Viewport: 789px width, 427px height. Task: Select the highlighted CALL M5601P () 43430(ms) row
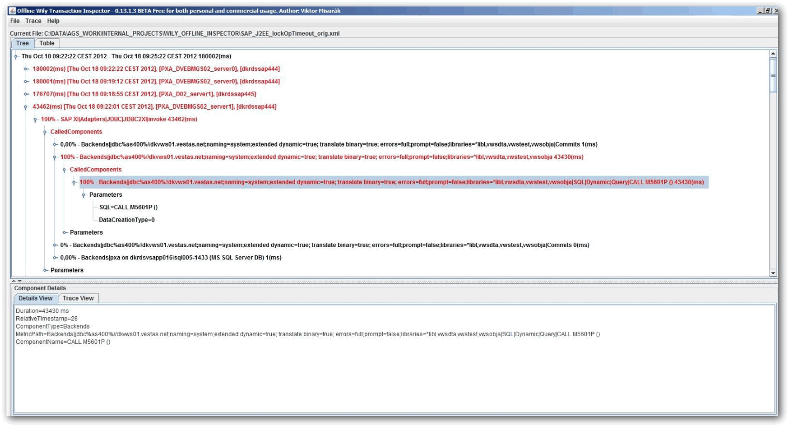(x=393, y=182)
